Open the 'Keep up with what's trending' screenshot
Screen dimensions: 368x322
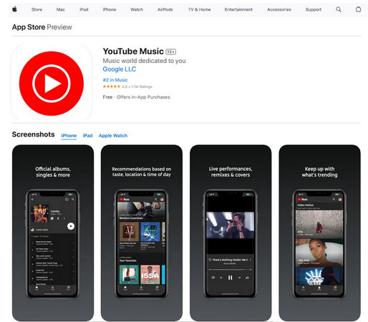click(319, 233)
